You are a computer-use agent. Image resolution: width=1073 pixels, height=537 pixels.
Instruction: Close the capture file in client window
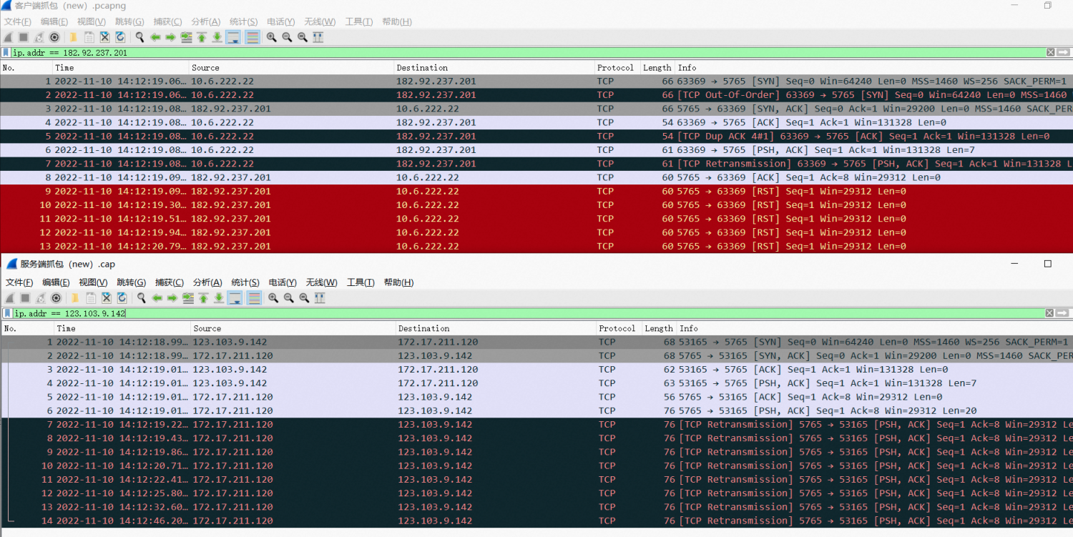click(104, 37)
